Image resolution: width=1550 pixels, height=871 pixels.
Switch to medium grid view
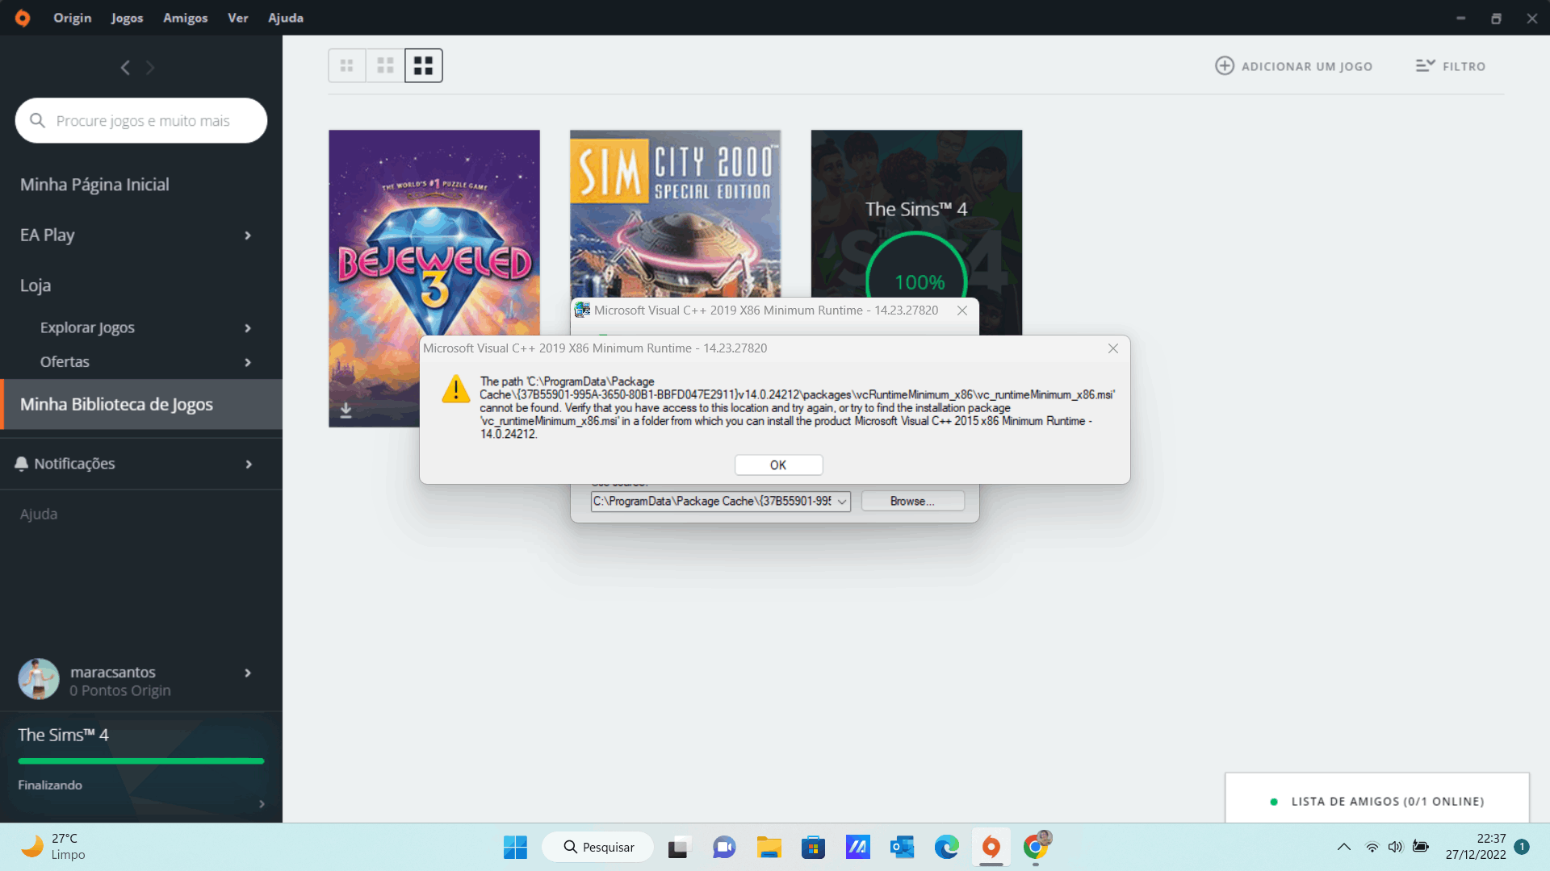click(x=386, y=66)
